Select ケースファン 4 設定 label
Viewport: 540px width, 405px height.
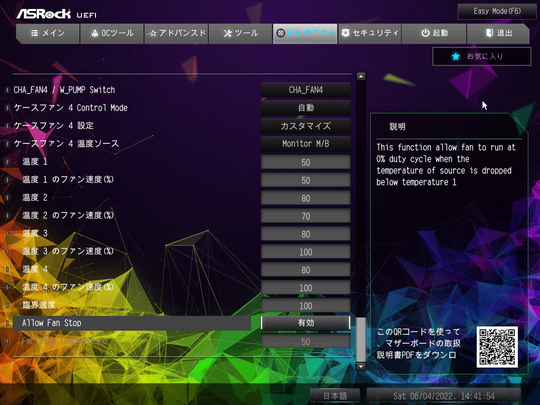click(54, 126)
